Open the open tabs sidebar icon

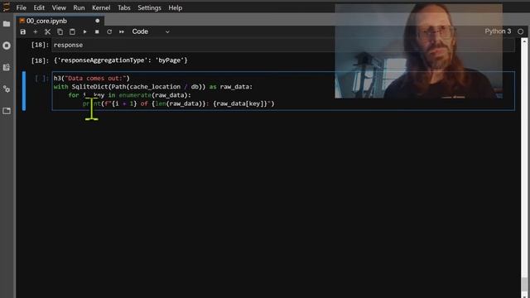7,111
